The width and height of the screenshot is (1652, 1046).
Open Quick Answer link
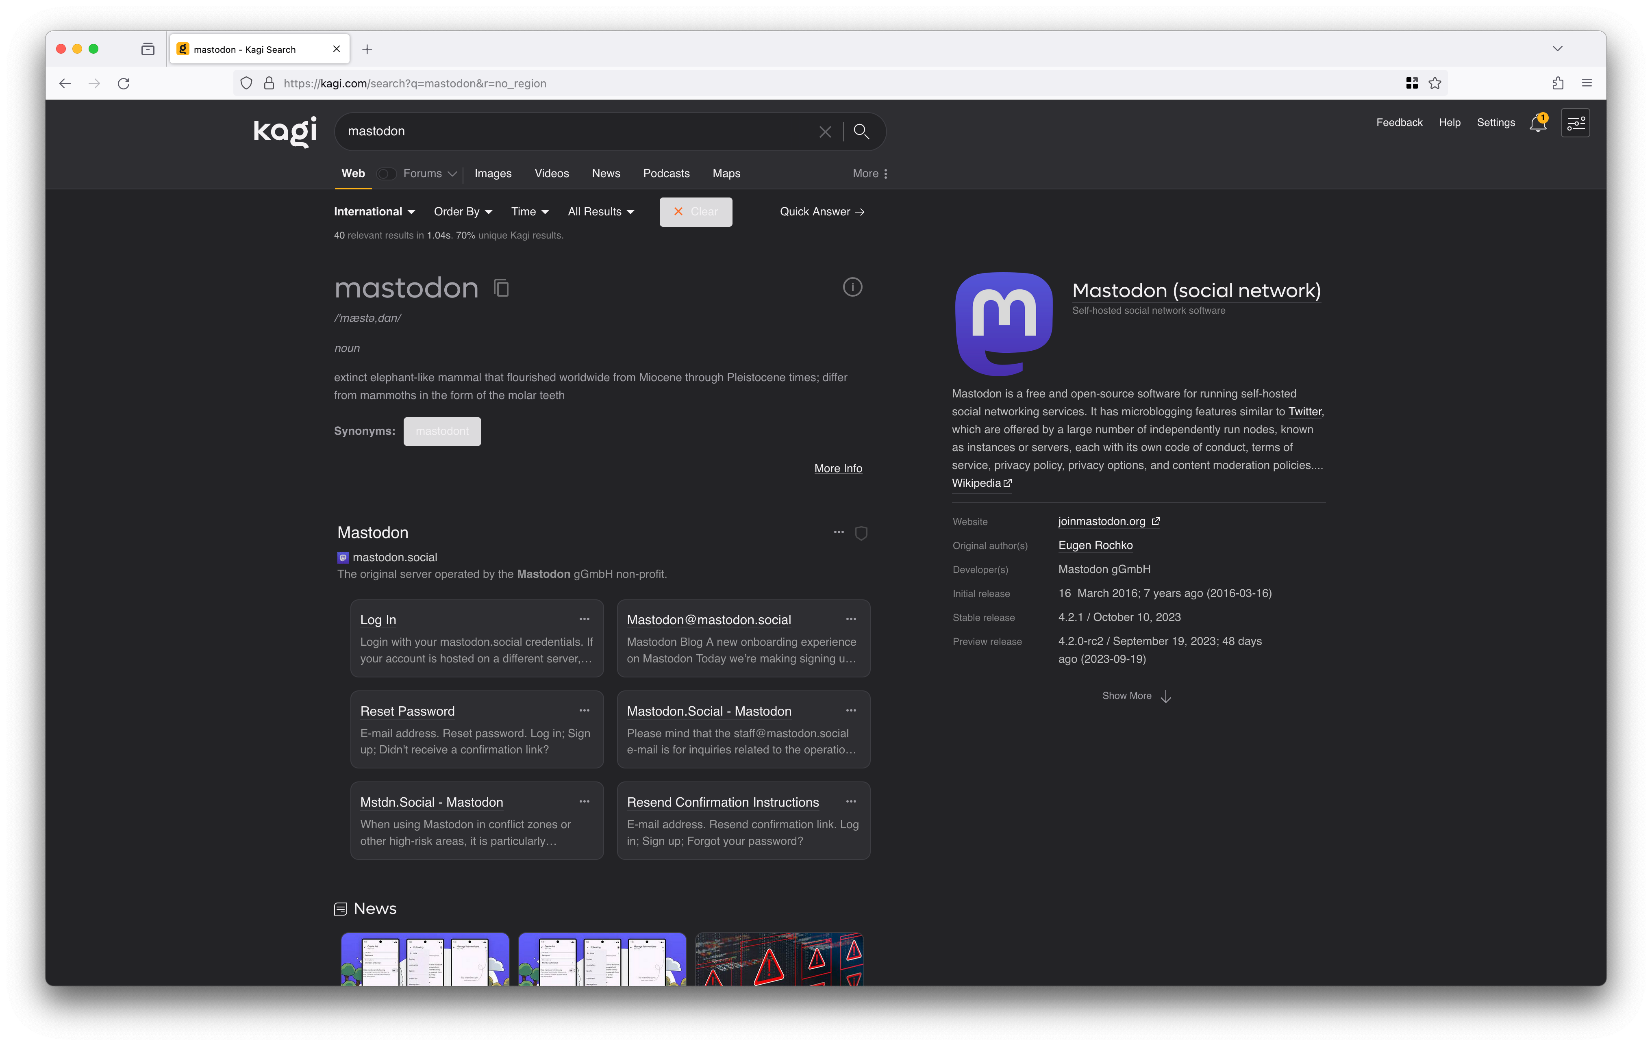click(x=822, y=212)
